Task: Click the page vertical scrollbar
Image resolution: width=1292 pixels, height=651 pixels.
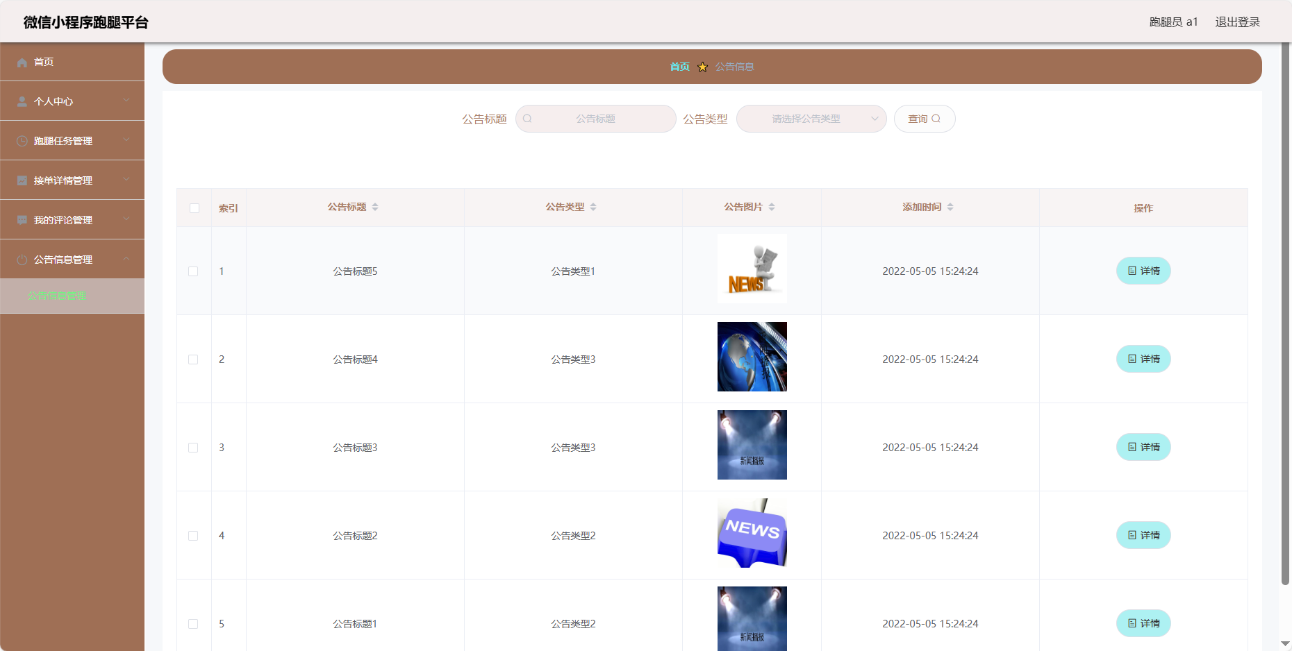Action: point(1286,312)
